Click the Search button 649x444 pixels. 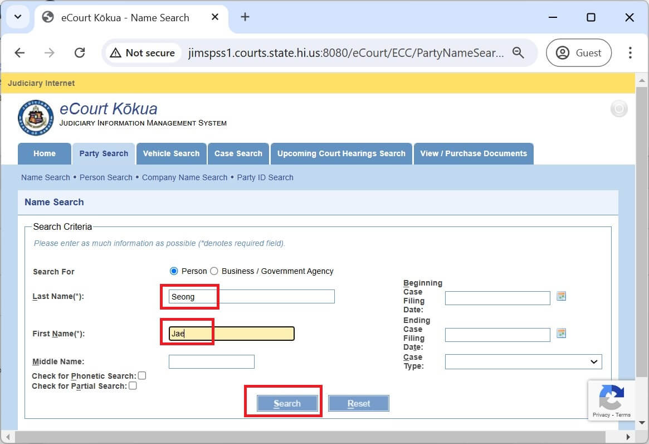[x=287, y=403]
